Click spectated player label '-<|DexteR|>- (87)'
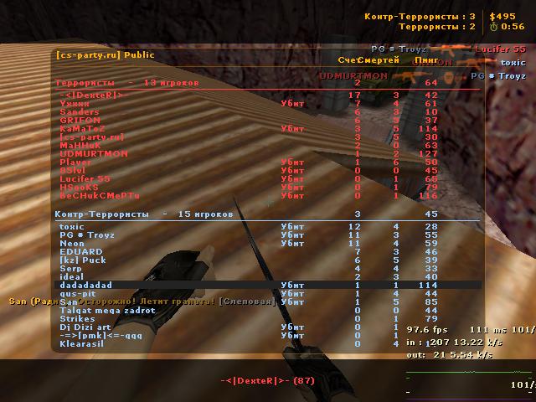The height and width of the screenshot is (402, 536). (x=268, y=381)
